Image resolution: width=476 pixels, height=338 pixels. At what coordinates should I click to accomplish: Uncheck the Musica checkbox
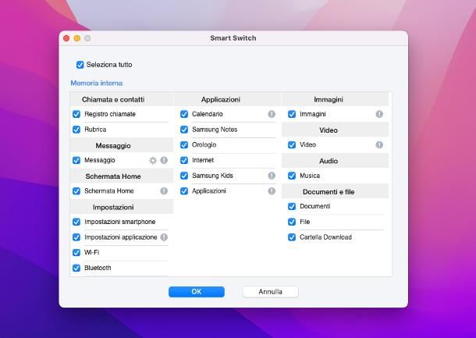coord(292,176)
